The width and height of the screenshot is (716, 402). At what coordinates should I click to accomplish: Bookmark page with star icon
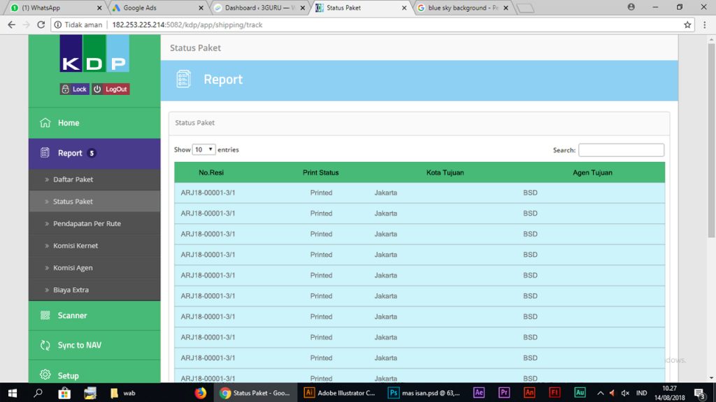coord(687,24)
